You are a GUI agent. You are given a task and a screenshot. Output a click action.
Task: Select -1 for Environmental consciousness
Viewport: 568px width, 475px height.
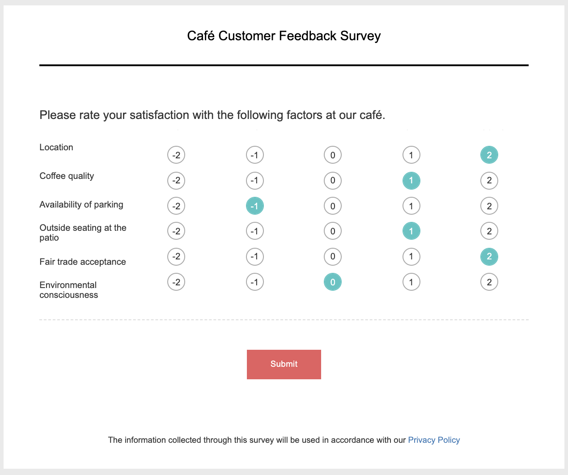pos(255,282)
